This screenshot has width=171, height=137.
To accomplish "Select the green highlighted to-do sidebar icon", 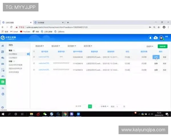I will click(x=3, y=82).
